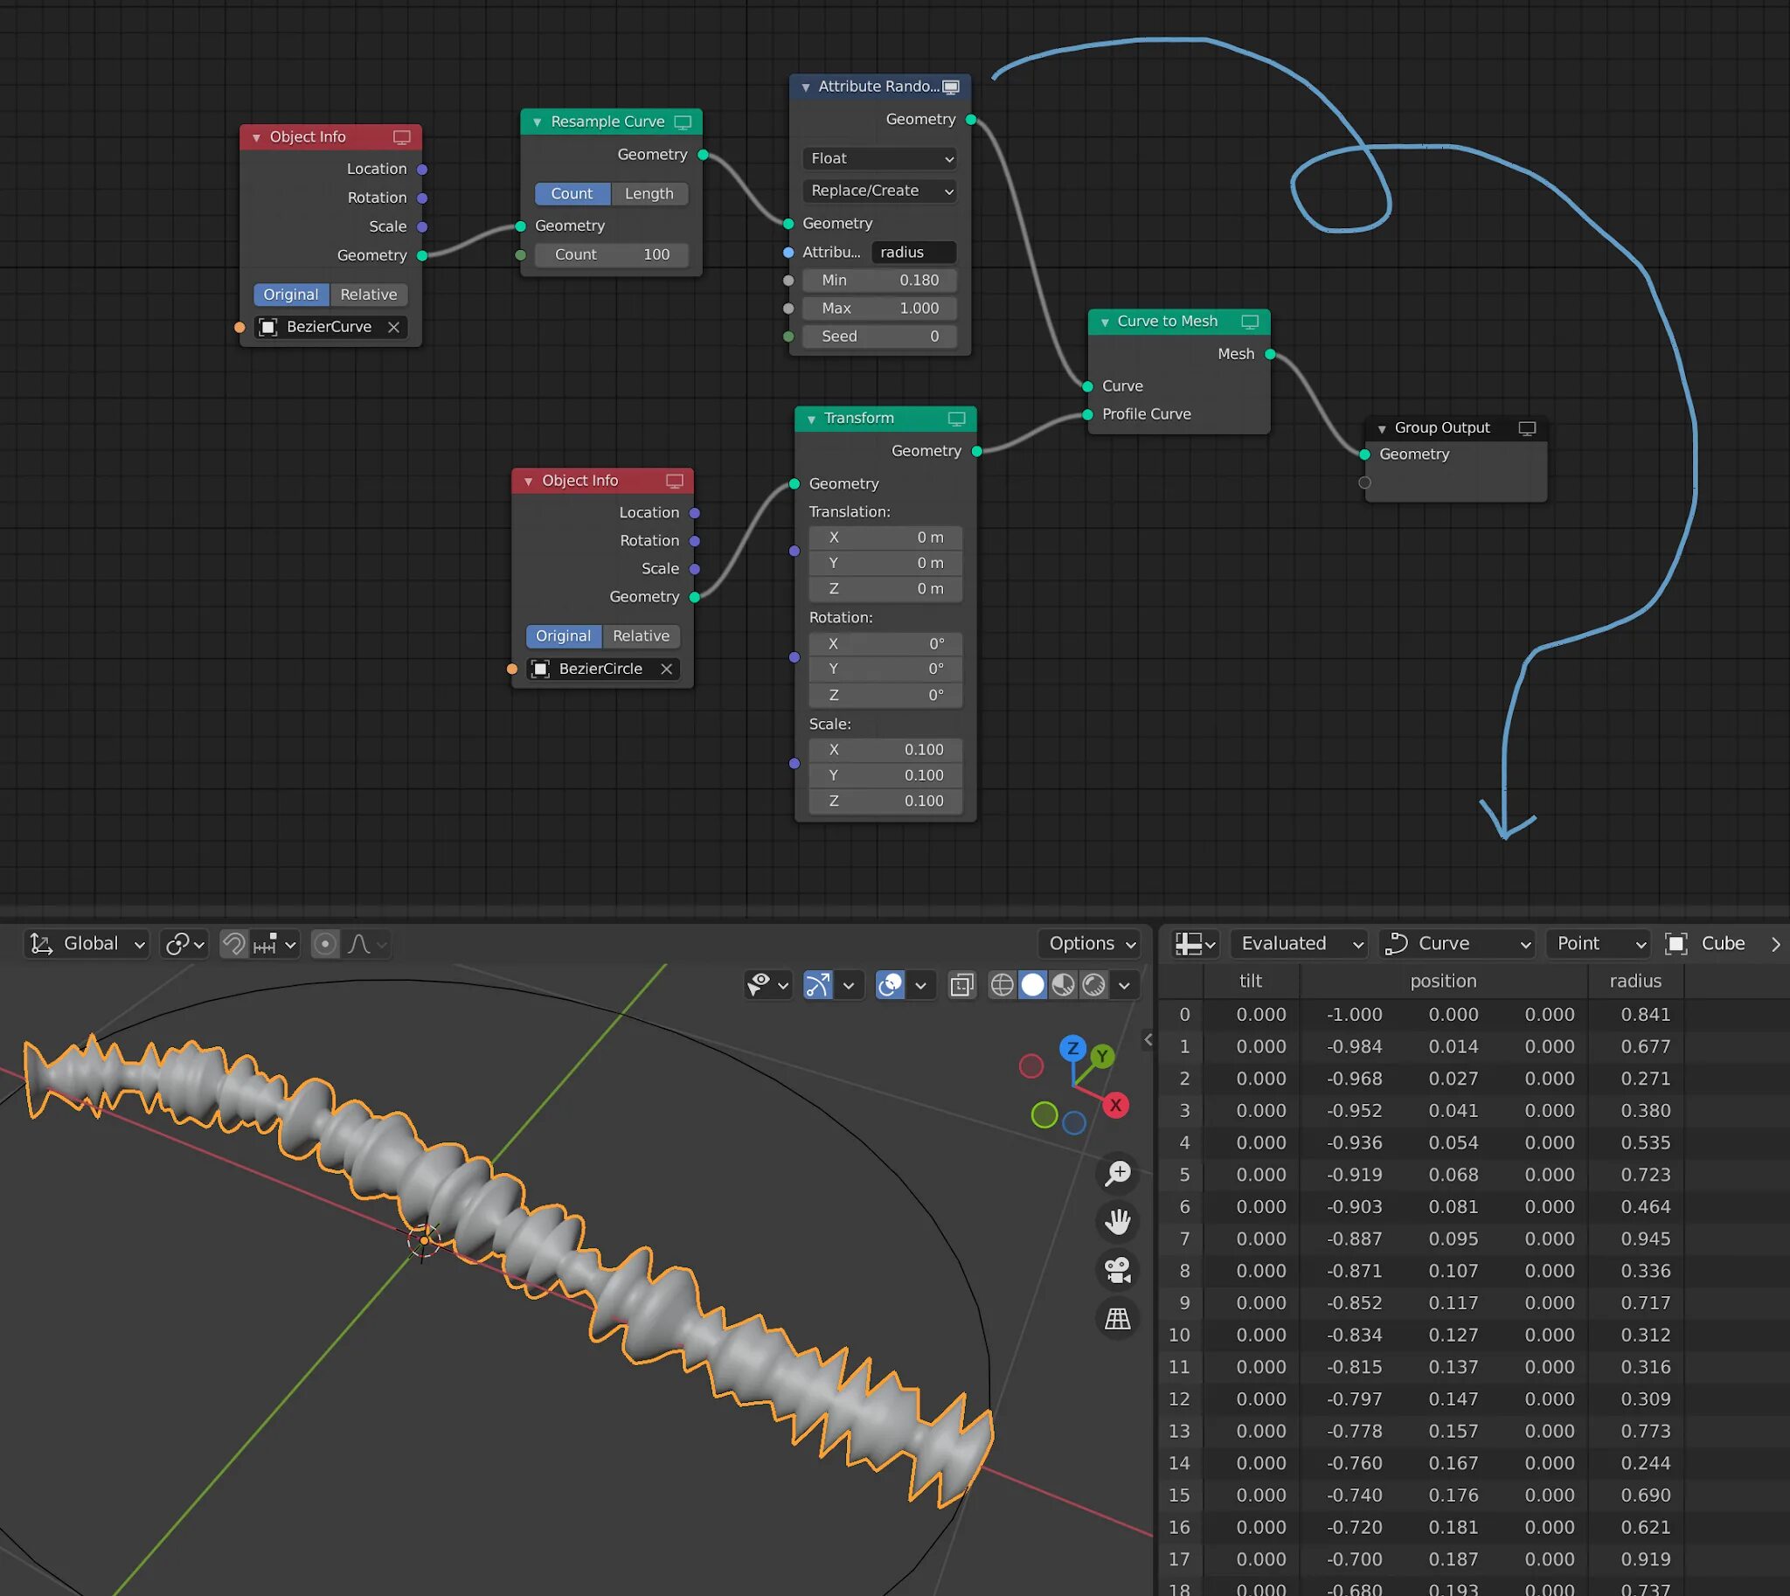Viewport: 1790px width, 1596px height.
Task: Select wireframe viewport shading icon
Action: point(1002,985)
